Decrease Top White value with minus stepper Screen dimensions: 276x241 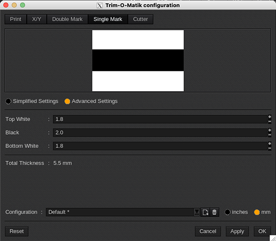tap(270, 122)
